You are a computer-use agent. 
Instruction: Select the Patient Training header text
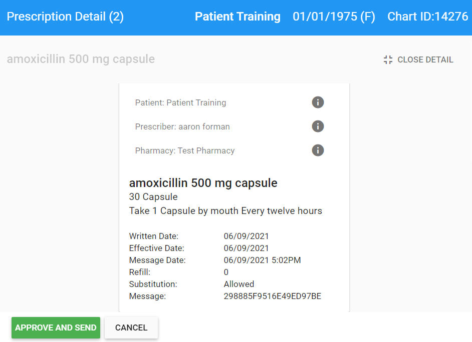pyautogui.click(x=238, y=16)
